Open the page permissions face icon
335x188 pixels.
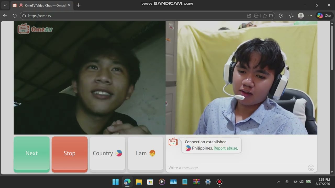tap(256, 16)
